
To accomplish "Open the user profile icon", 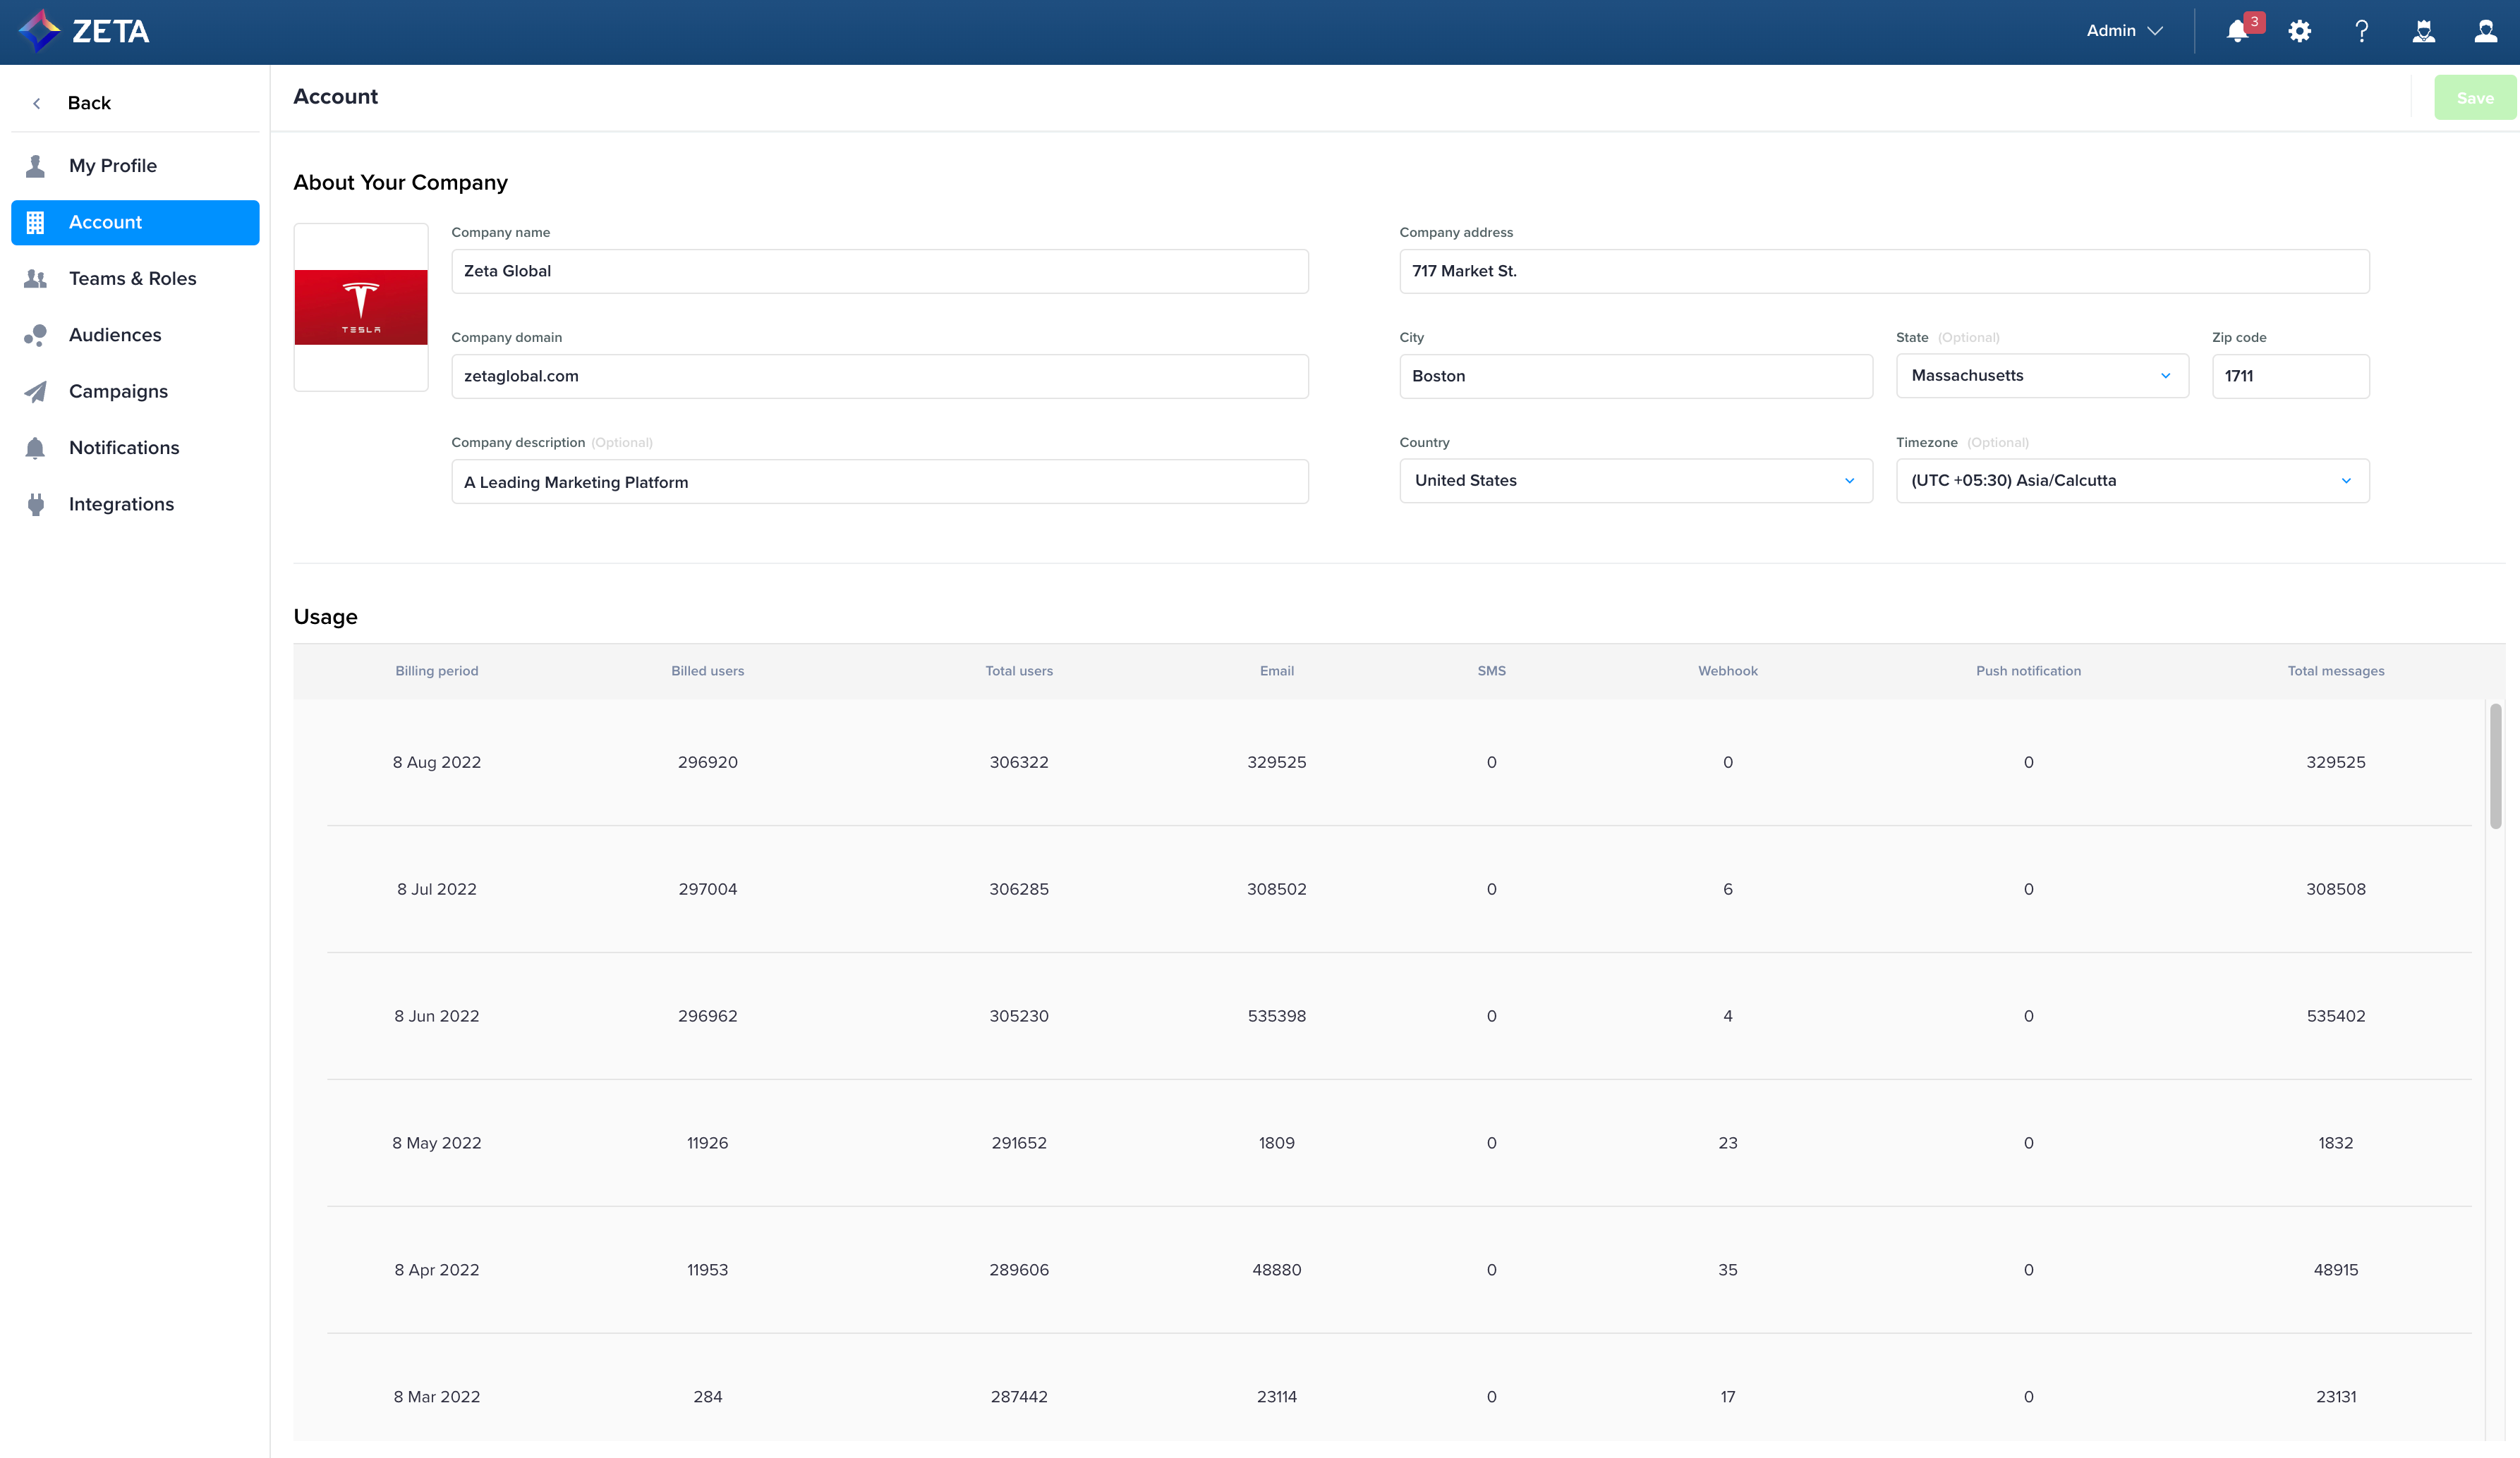I will (x=2485, y=31).
